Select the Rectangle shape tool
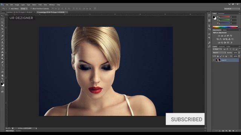The height and width of the screenshot is (135, 241). [x=2, y=72]
